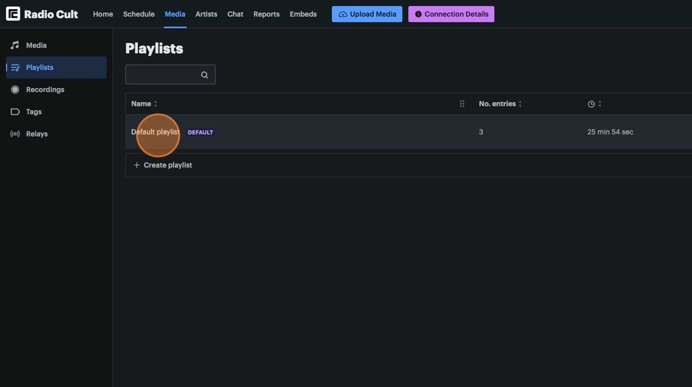
Task: Click the Recordings circle icon
Action: (x=15, y=90)
